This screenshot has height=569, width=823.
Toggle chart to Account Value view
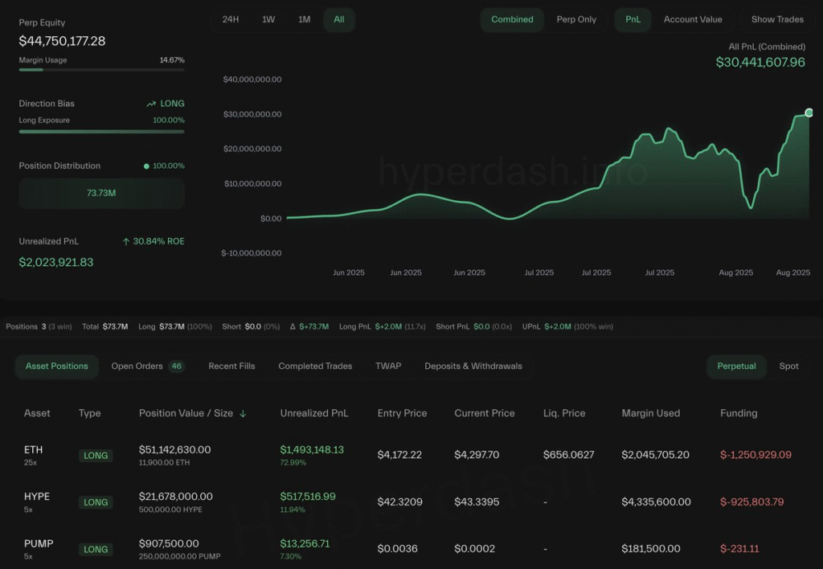692,19
